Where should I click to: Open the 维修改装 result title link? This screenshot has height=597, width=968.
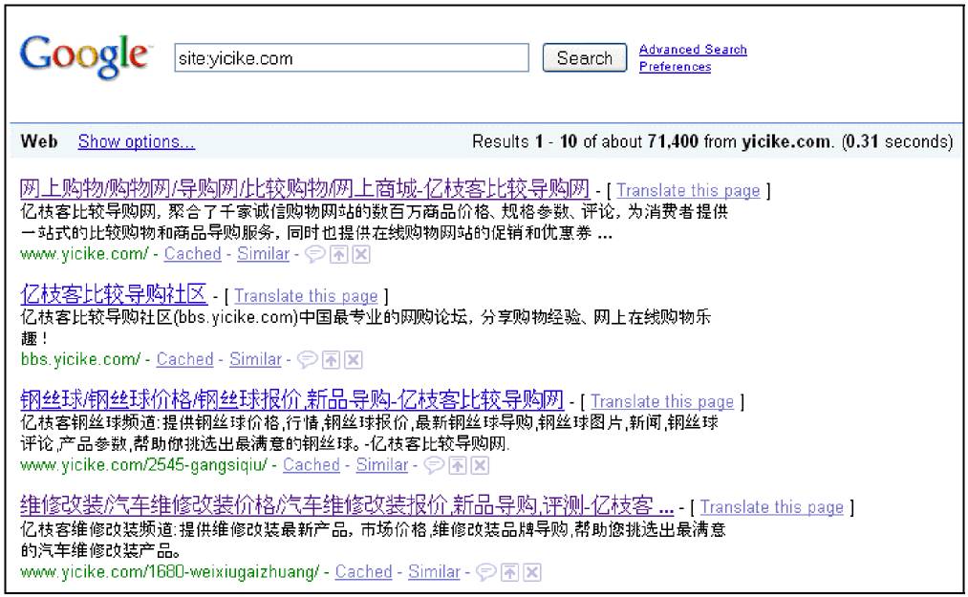(347, 505)
